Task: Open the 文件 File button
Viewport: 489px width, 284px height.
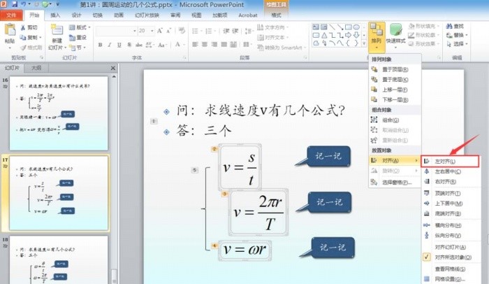Action: point(11,15)
